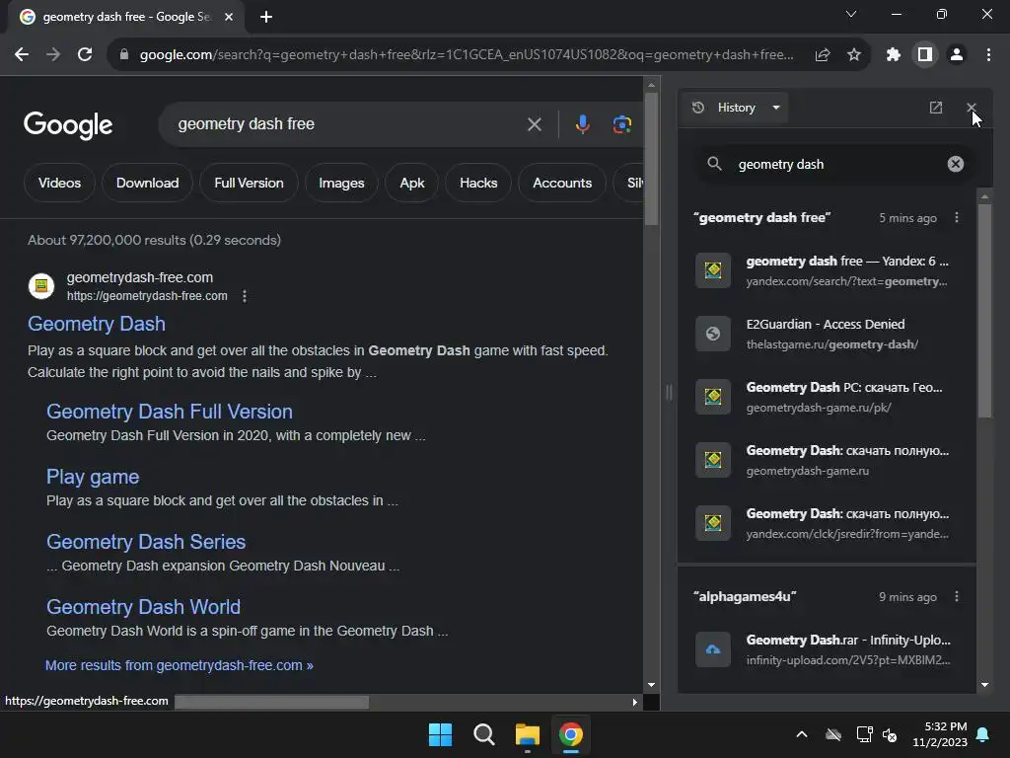This screenshot has width=1010, height=758.
Task: Click the muted volume tray icon
Action: 891,734
